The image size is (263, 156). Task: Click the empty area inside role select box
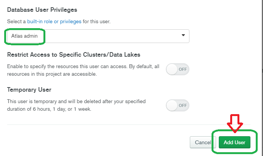click(x=114, y=36)
